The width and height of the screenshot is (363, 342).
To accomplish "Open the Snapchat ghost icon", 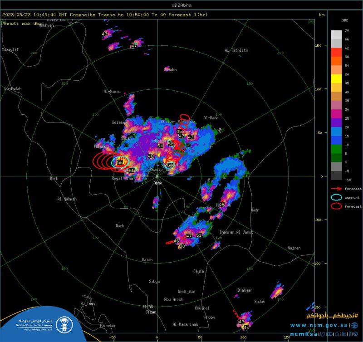I will coord(337,334).
